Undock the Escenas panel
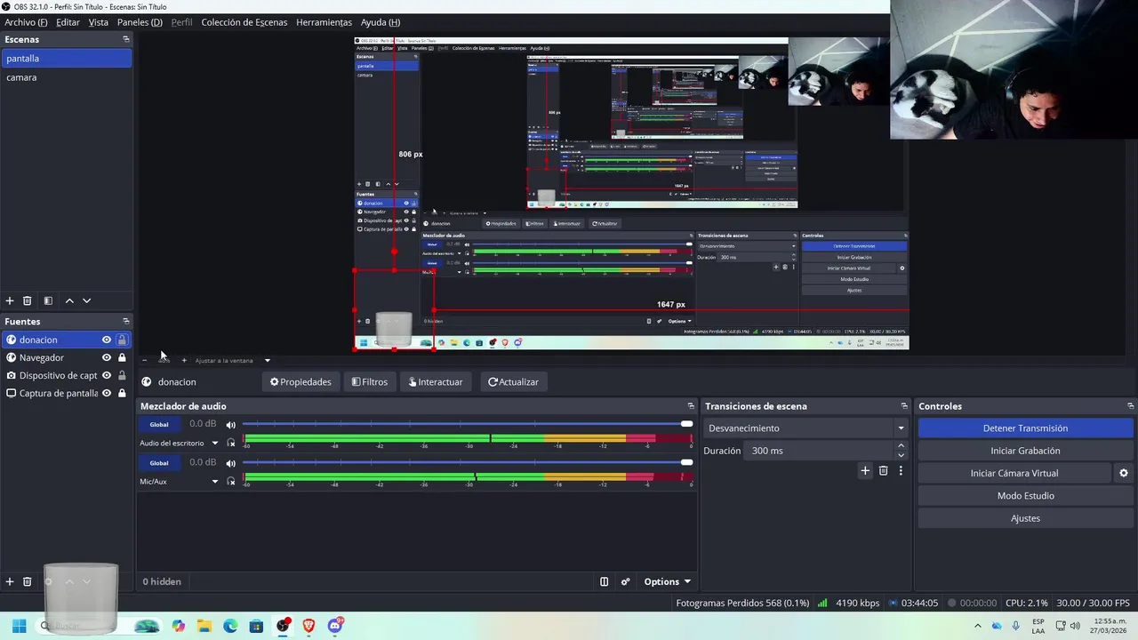Screen dimensions: 1138x640 pyautogui.click(x=125, y=39)
